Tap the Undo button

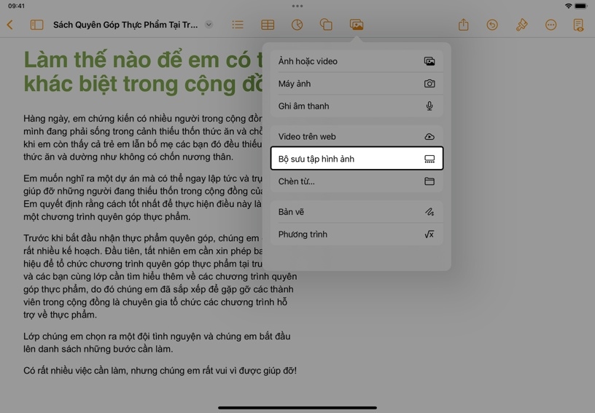pos(492,25)
